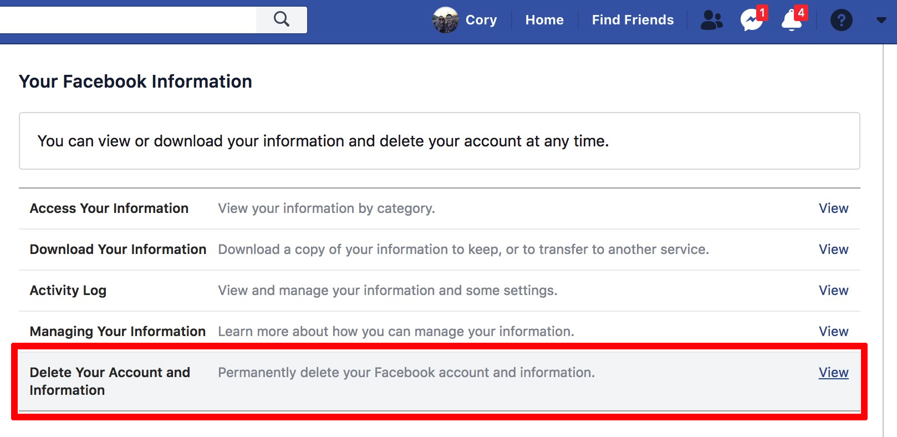View Managing Your Information
The image size is (897, 437).
coord(833,332)
